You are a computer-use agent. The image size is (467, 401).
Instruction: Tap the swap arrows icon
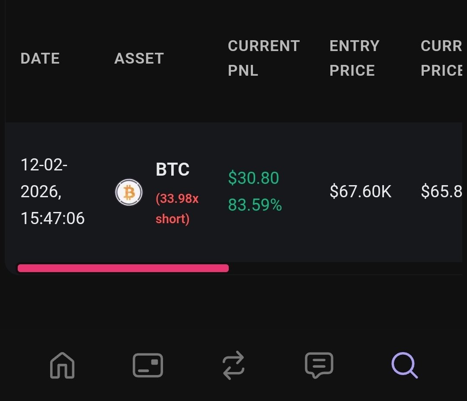click(x=233, y=365)
